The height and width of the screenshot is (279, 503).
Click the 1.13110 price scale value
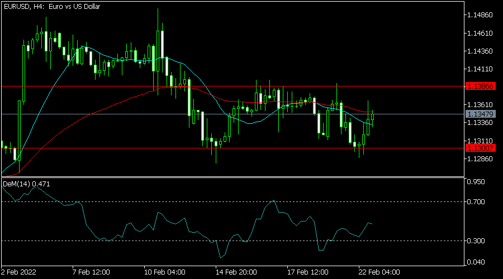pos(480,141)
